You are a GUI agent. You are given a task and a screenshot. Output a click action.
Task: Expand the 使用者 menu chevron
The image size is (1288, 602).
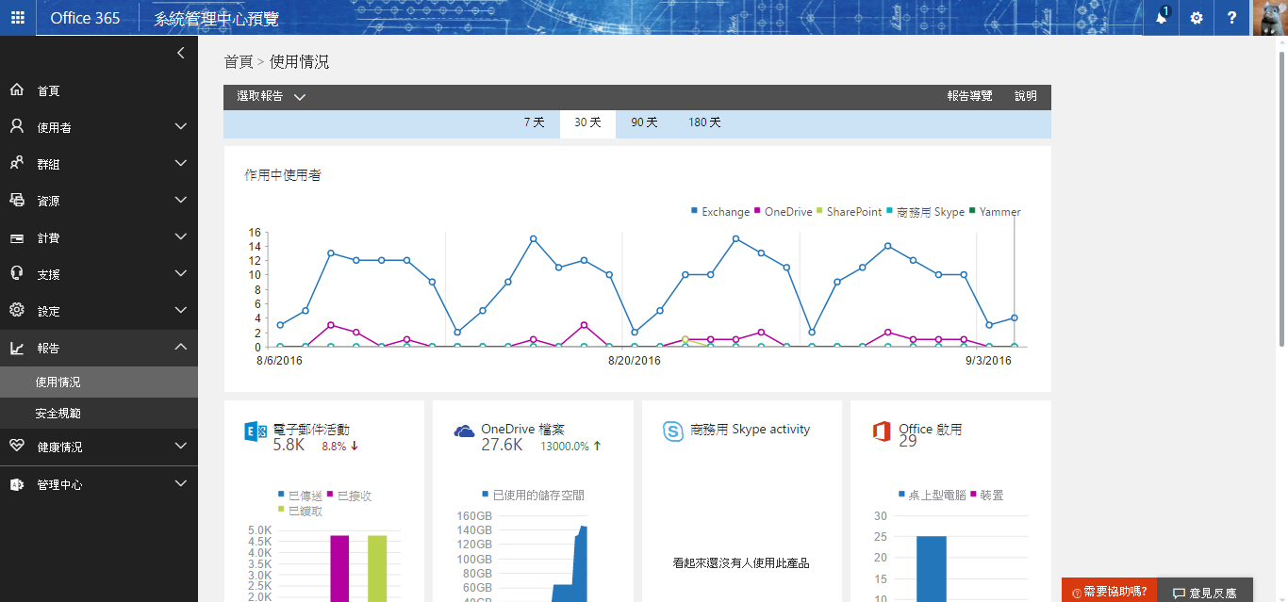click(181, 127)
